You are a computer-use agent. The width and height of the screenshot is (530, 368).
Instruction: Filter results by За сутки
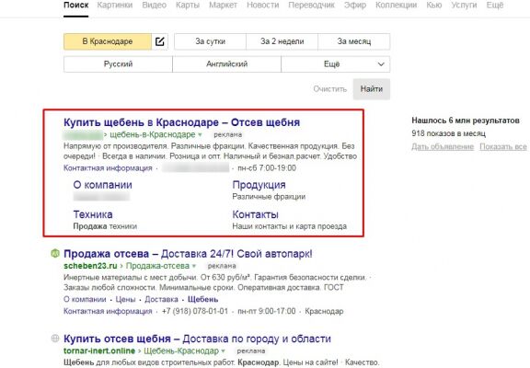[x=210, y=41]
